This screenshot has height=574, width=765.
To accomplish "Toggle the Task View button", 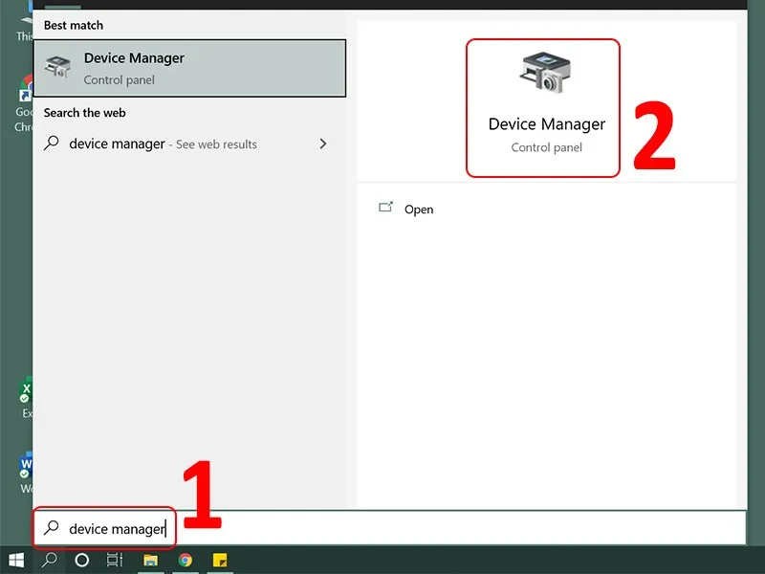I will (113, 562).
